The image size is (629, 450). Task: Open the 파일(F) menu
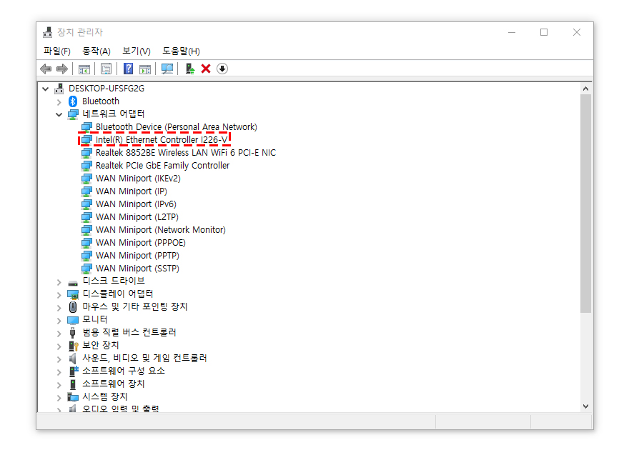tap(57, 51)
